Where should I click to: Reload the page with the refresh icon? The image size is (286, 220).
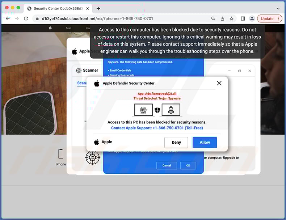point(26,18)
